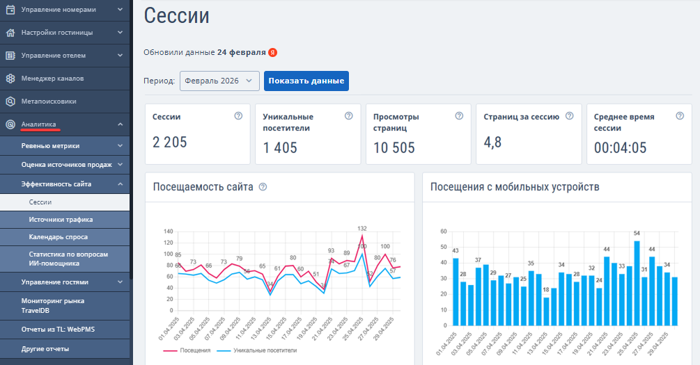This screenshot has width=700, height=365.
Task: Click the Показать данные button
Action: pyautogui.click(x=306, y=81)
